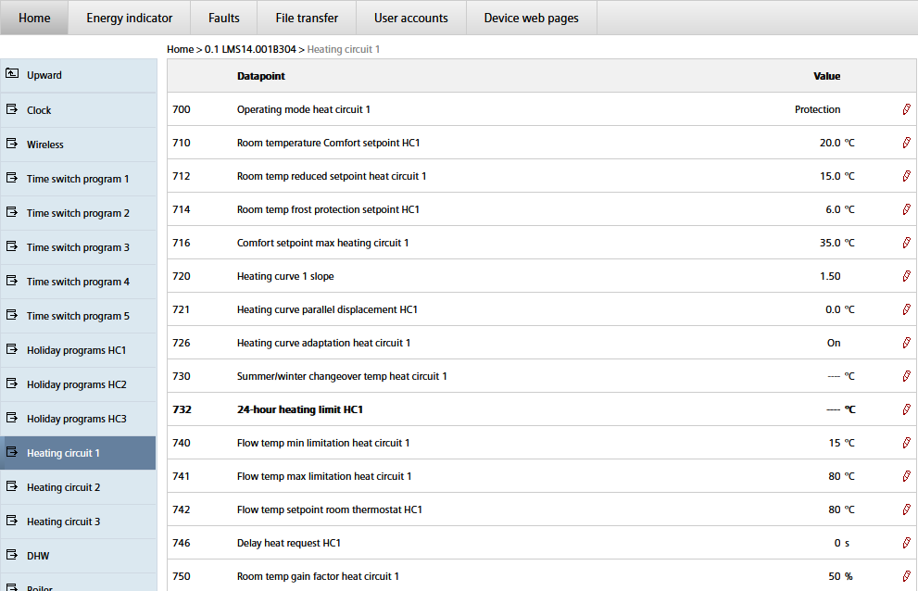Edit Delay heat request HC1 value

pyautogui.click(x=906, y=543)
